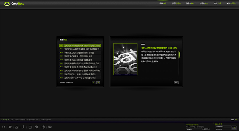239x131 pixels.
Task: Open the wrench tools icon
Action: 37,127
